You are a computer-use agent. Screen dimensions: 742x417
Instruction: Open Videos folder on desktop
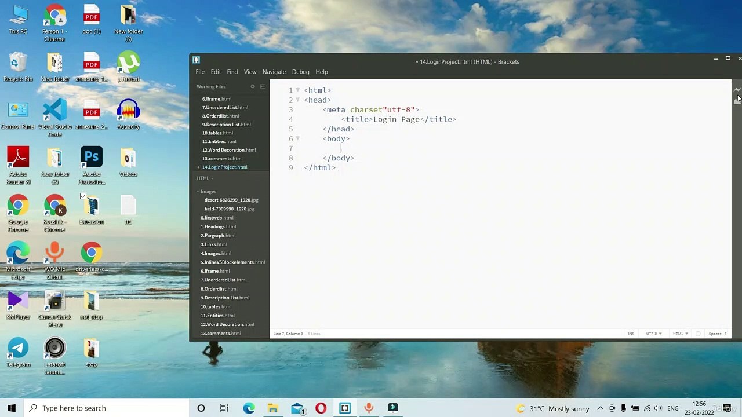(x=128, y=163)
